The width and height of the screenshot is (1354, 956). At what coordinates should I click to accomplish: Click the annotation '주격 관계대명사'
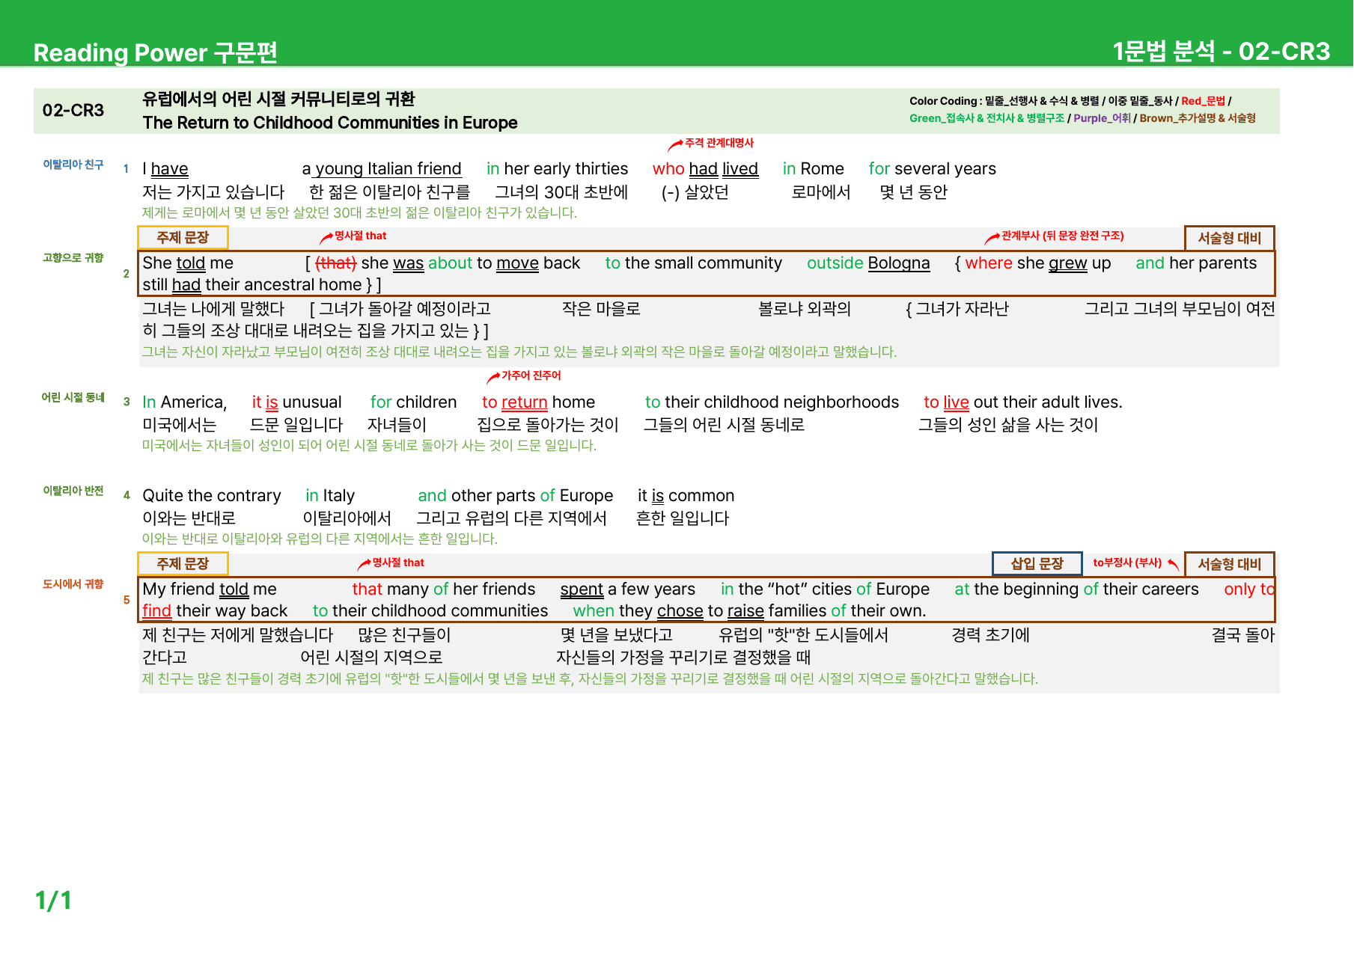coord(719,143)
